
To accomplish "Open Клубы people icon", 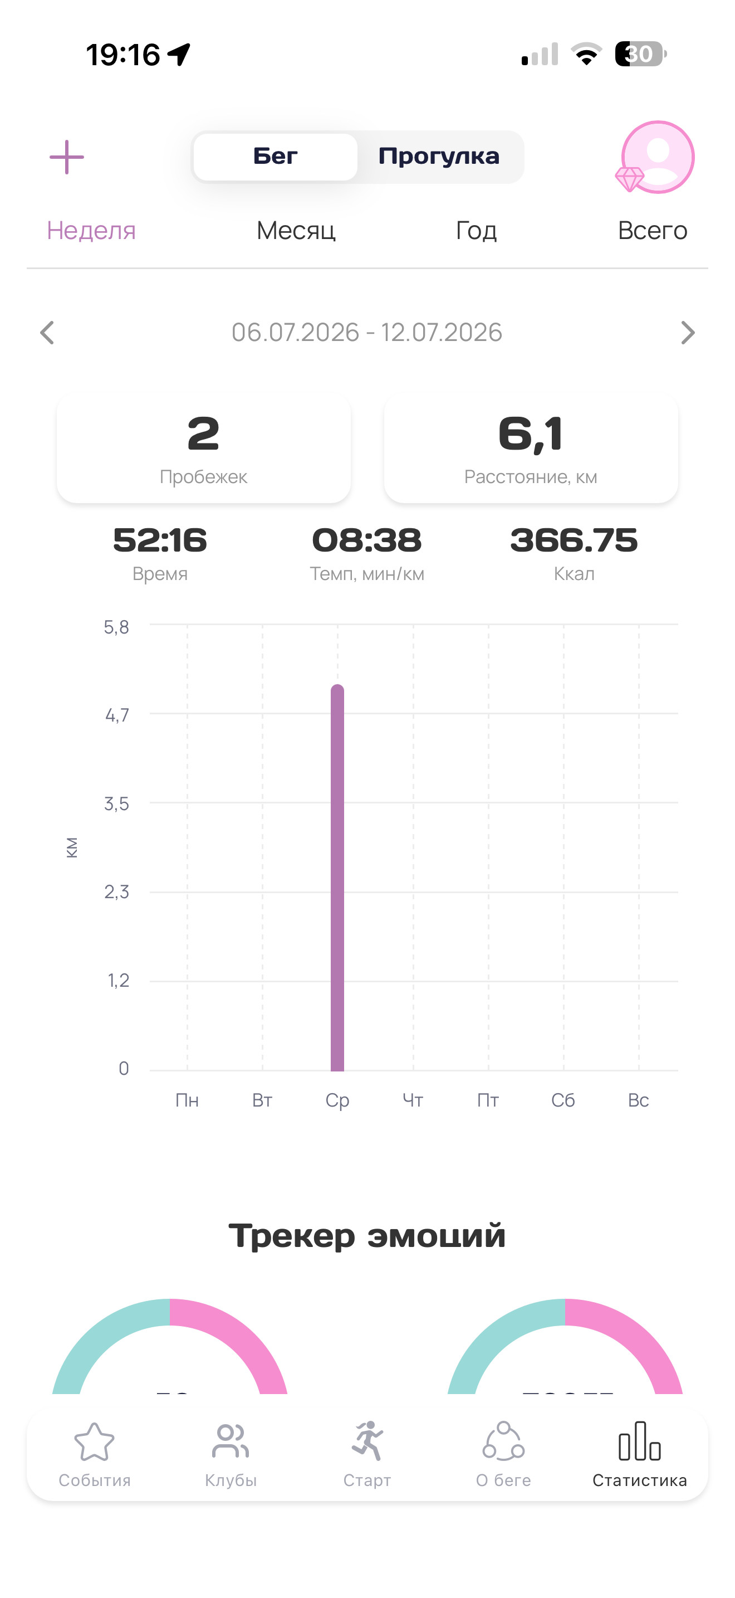I will pyautogui.click(x=231, y=1441).
